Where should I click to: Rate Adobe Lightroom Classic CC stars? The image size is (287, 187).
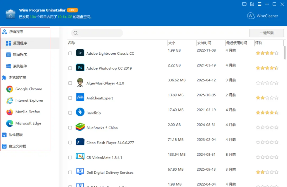click(x=267, y=53)
